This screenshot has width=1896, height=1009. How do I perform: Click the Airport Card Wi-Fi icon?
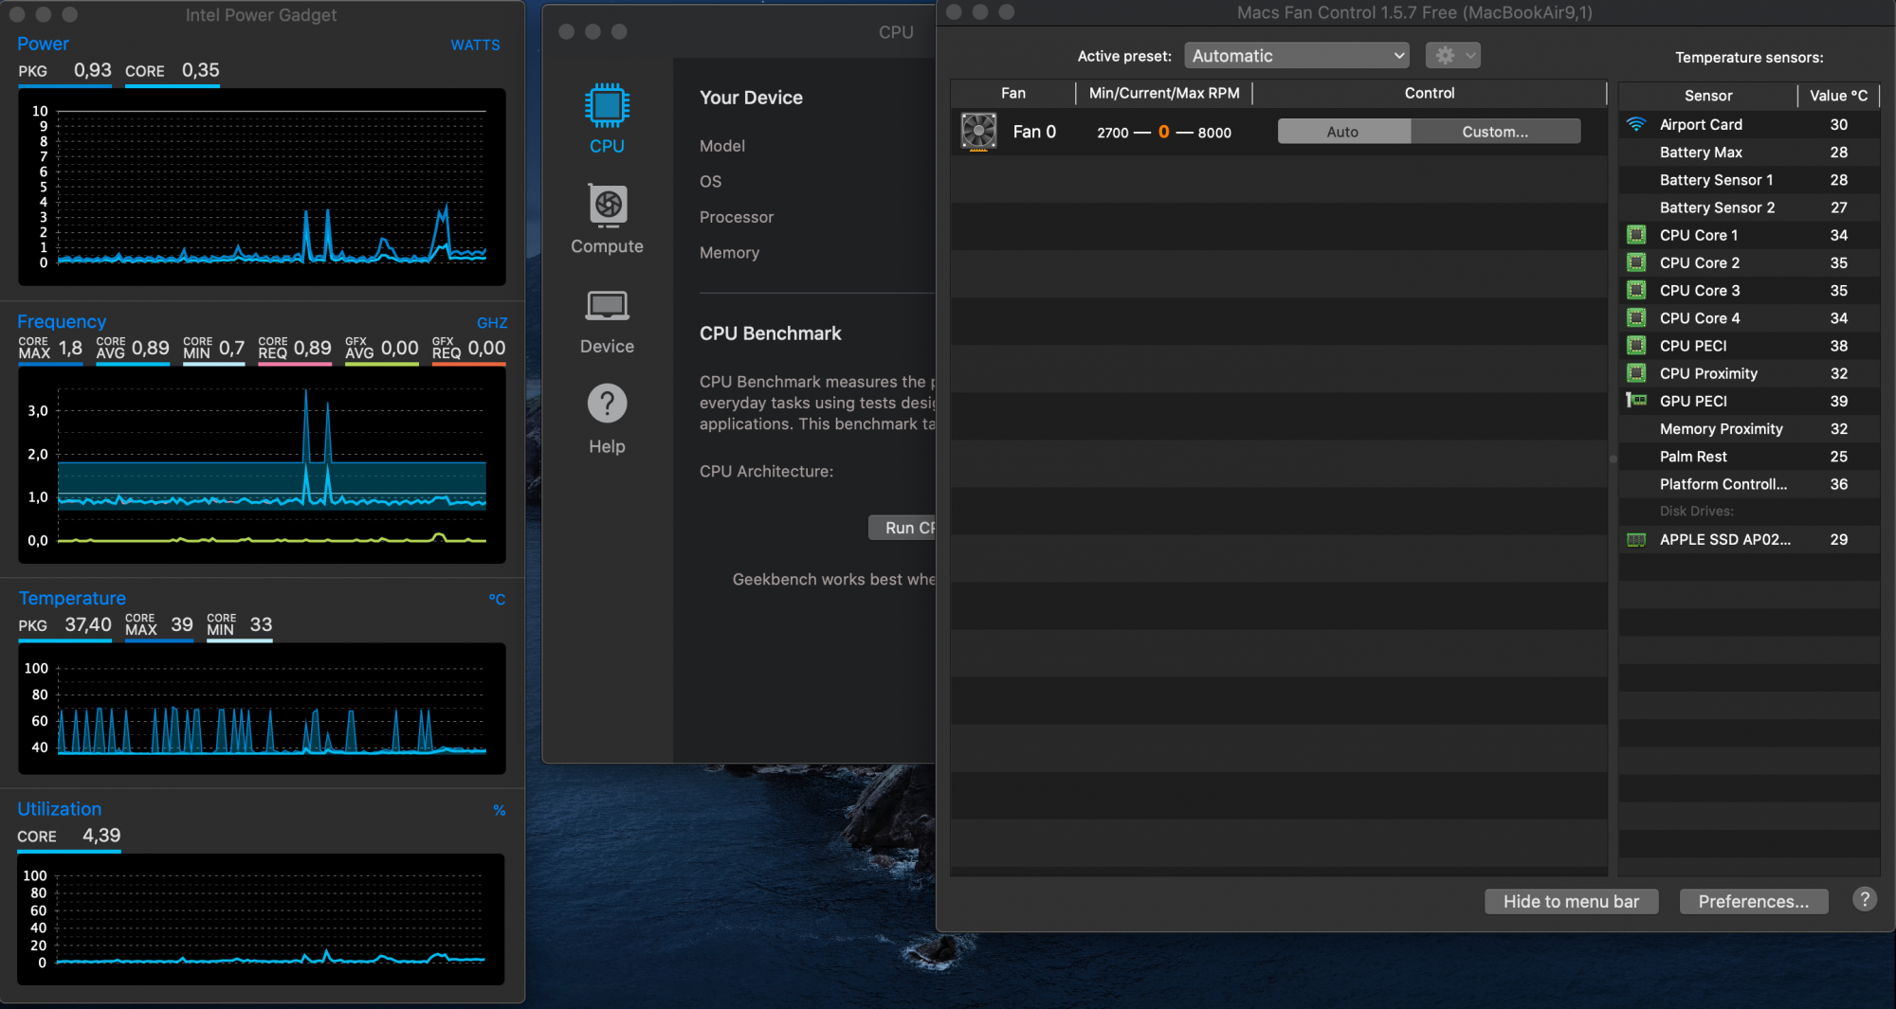tap(1636, 124)
